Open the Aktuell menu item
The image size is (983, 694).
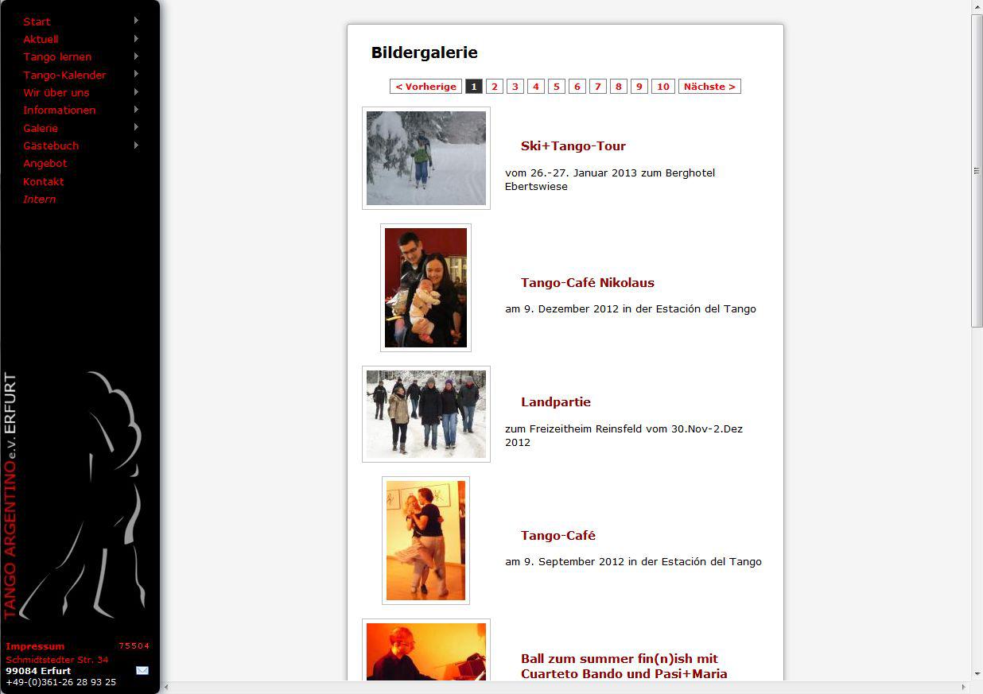[41, 39]
